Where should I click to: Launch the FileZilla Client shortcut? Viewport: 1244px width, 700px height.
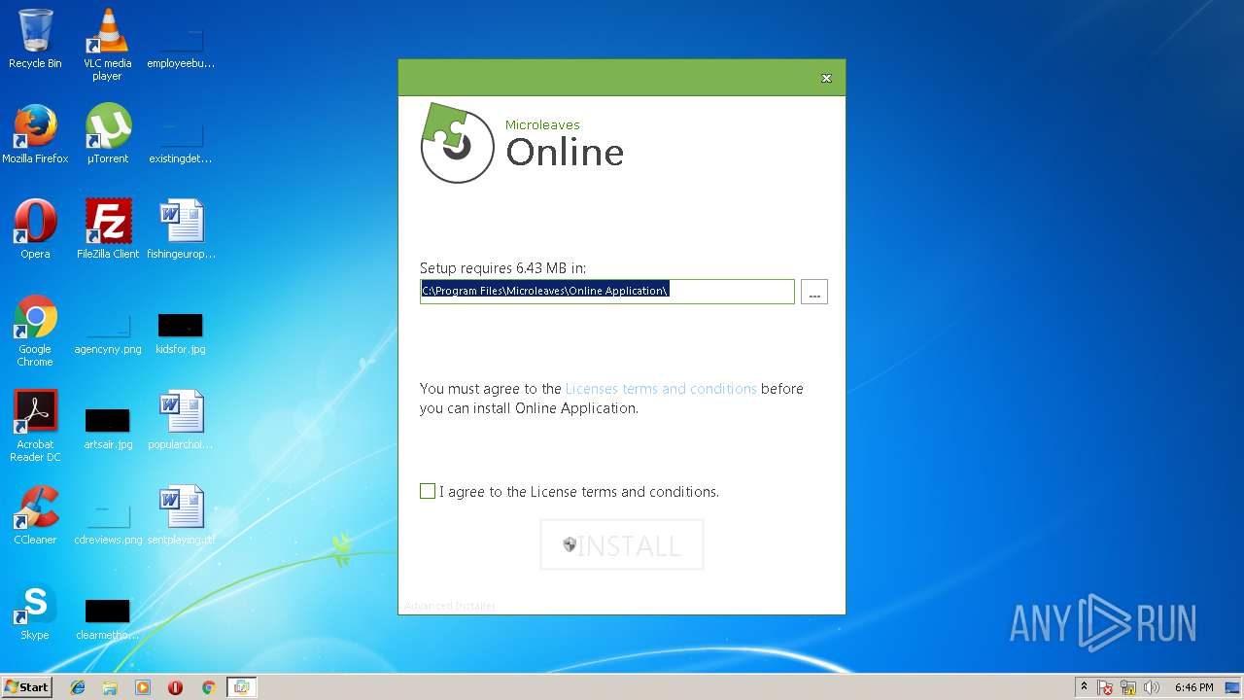click(107, 229)
